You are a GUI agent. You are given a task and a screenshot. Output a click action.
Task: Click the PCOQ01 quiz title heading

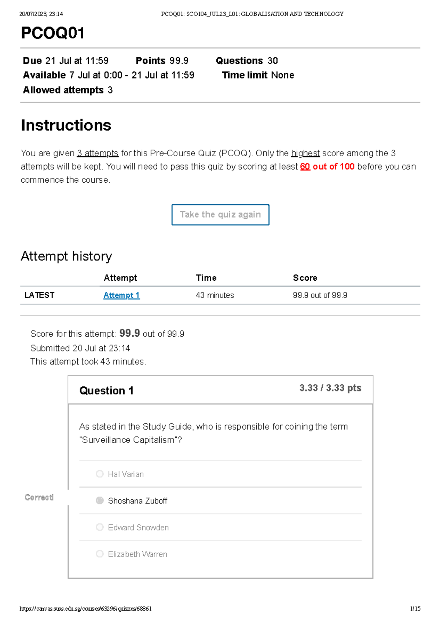pos(53,33)
